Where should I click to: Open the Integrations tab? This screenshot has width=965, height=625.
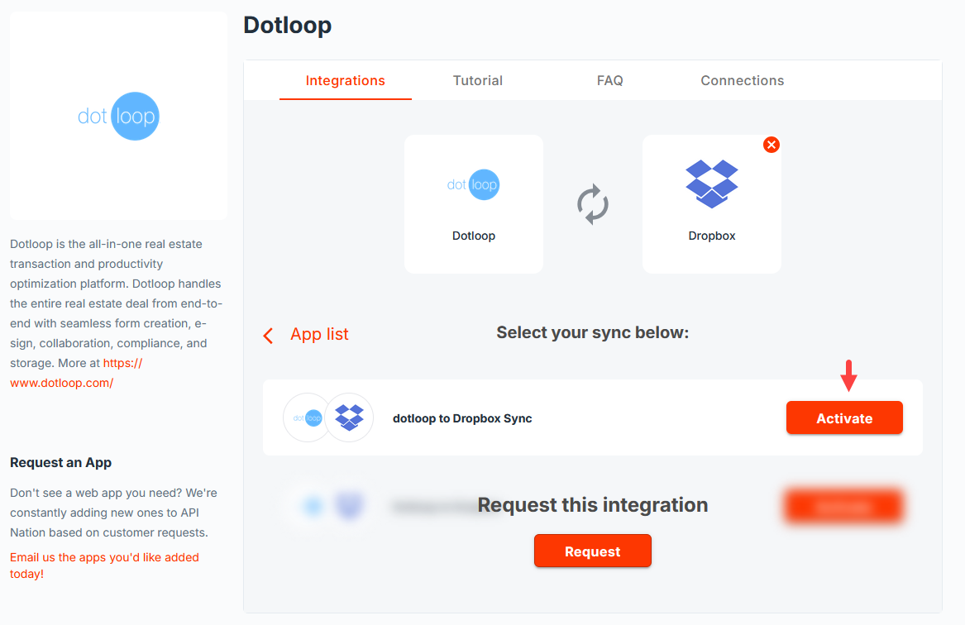[x=346, y=80]
